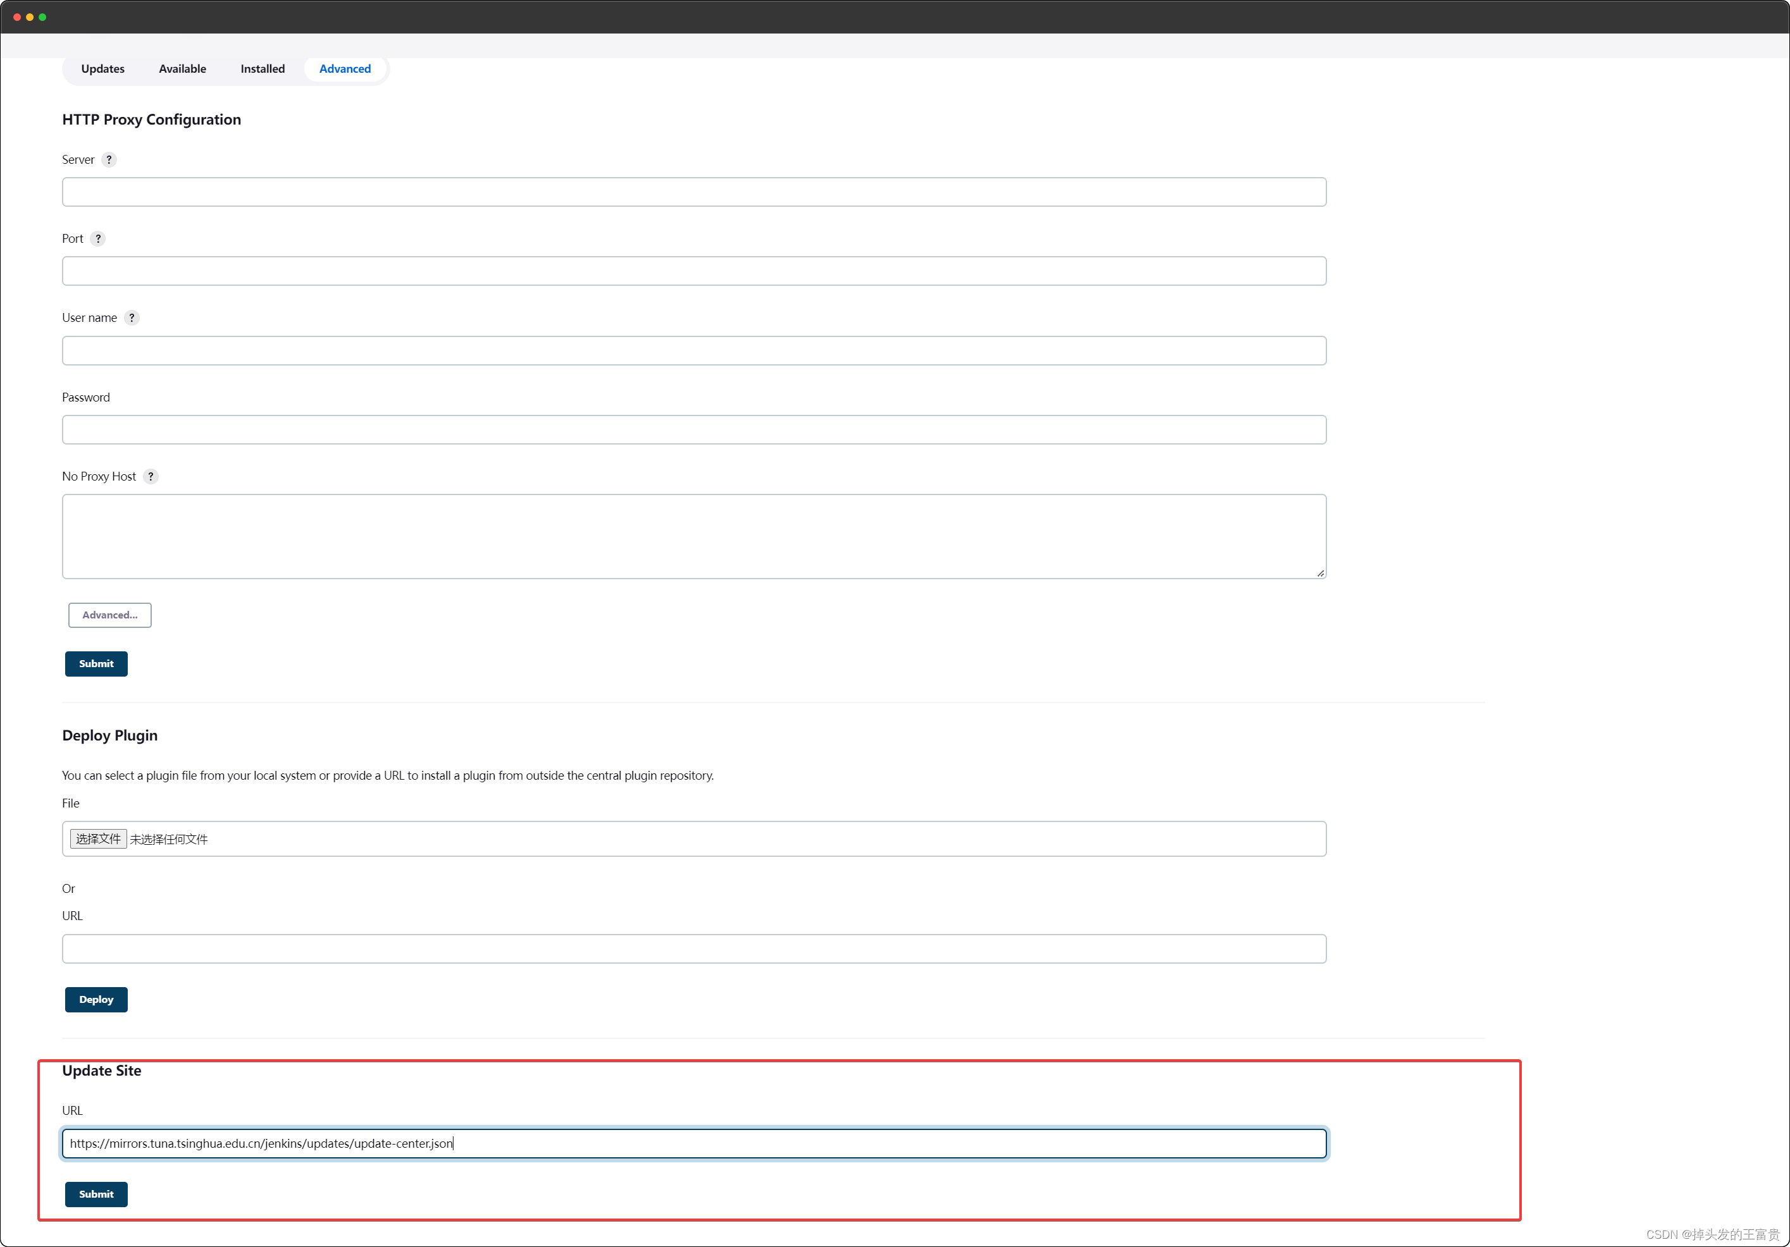Show help for User name field

[x=132, y=318]
